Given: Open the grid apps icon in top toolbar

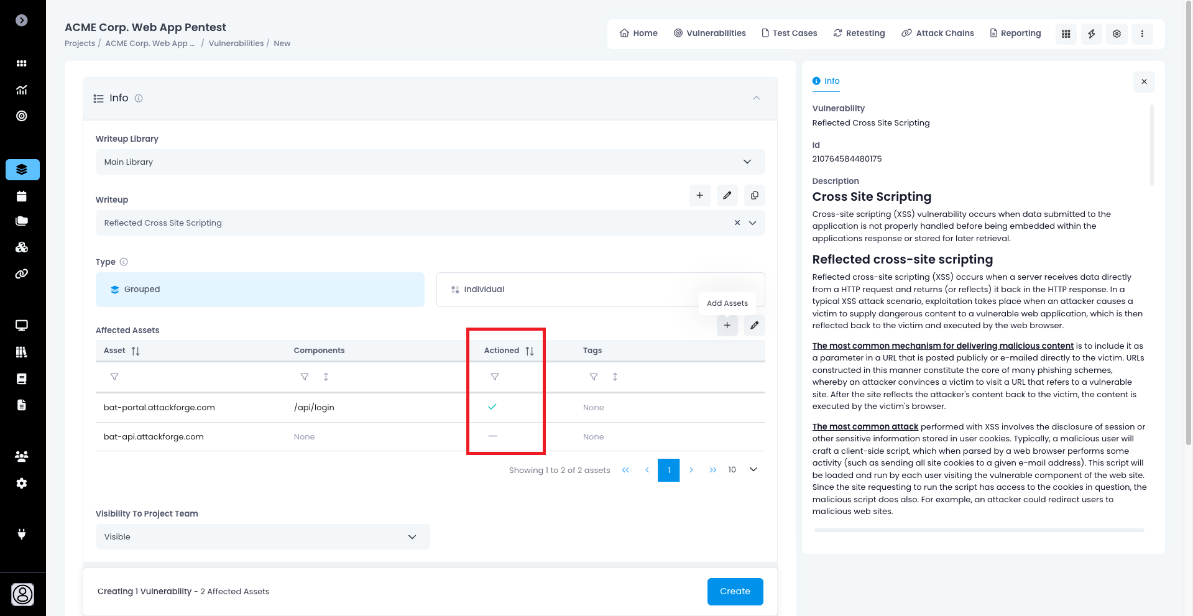Looking at the screenshot, I should 1066,34.
